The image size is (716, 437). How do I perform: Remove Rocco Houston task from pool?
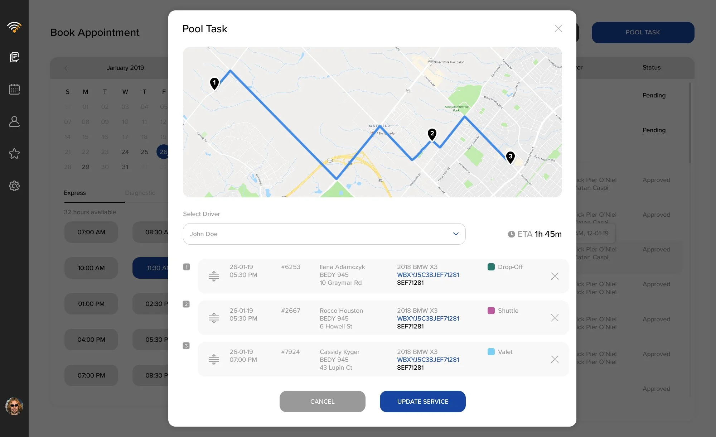pyautogui.click(x=555, y=318)
